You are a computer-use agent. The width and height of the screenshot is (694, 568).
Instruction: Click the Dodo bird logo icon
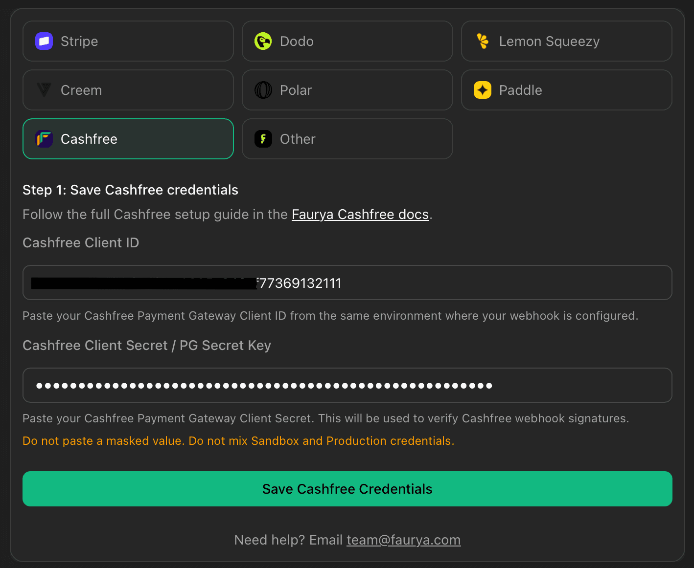(x=263, y=41)
